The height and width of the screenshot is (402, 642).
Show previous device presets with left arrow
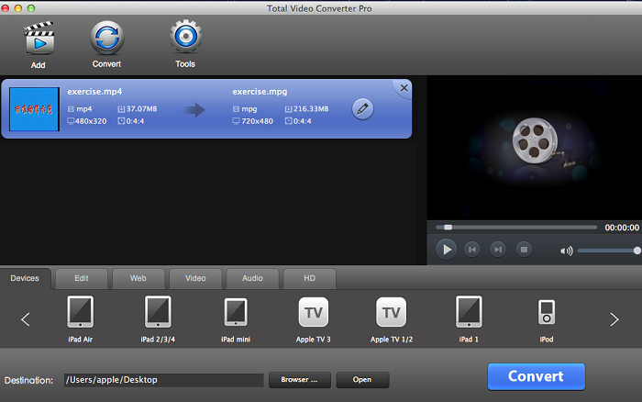26,319
